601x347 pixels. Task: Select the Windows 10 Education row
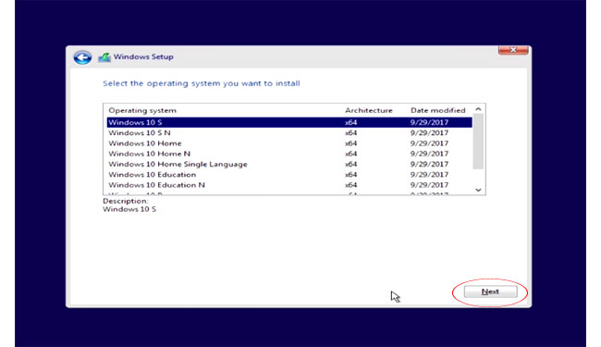click(x=289, y=174)
